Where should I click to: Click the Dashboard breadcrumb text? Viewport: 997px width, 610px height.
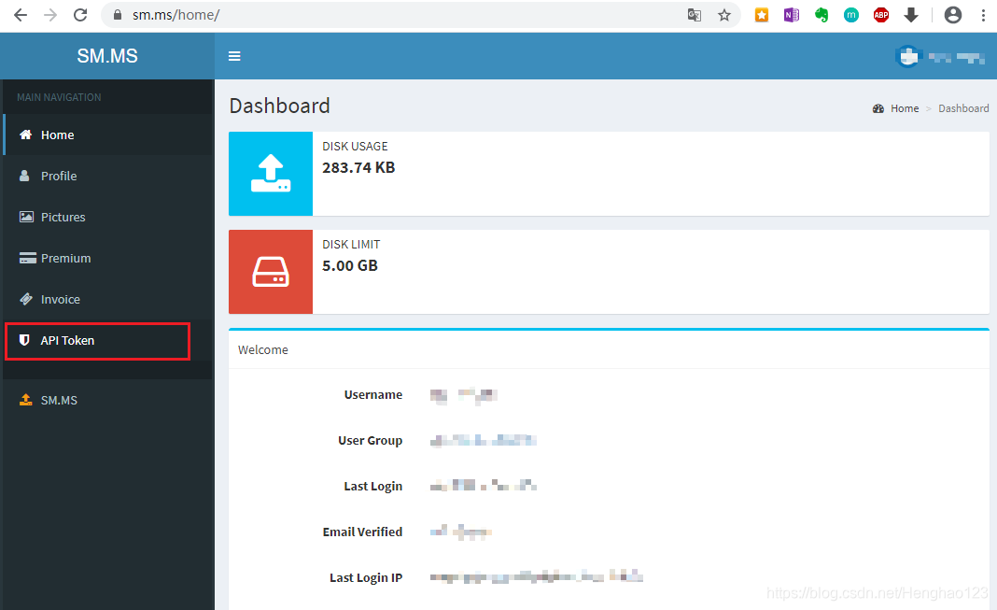click(963, 108)
